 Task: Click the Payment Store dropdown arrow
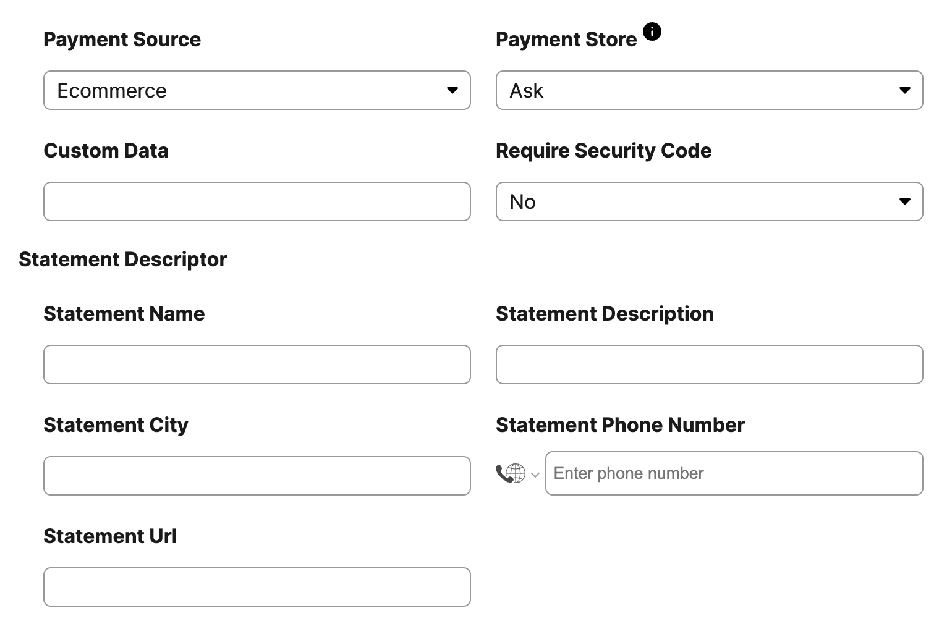(905, 90)
